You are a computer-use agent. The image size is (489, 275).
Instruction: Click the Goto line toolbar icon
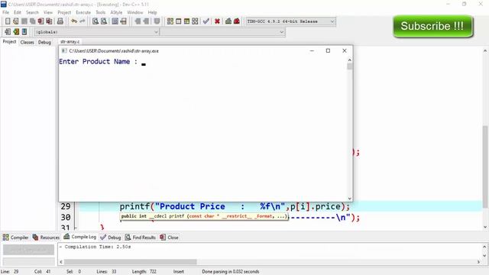124,21
